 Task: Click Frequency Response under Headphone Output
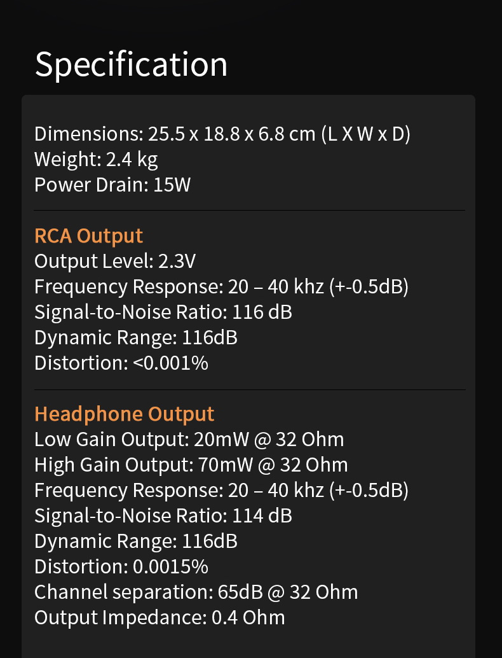[x=221, y=491]
